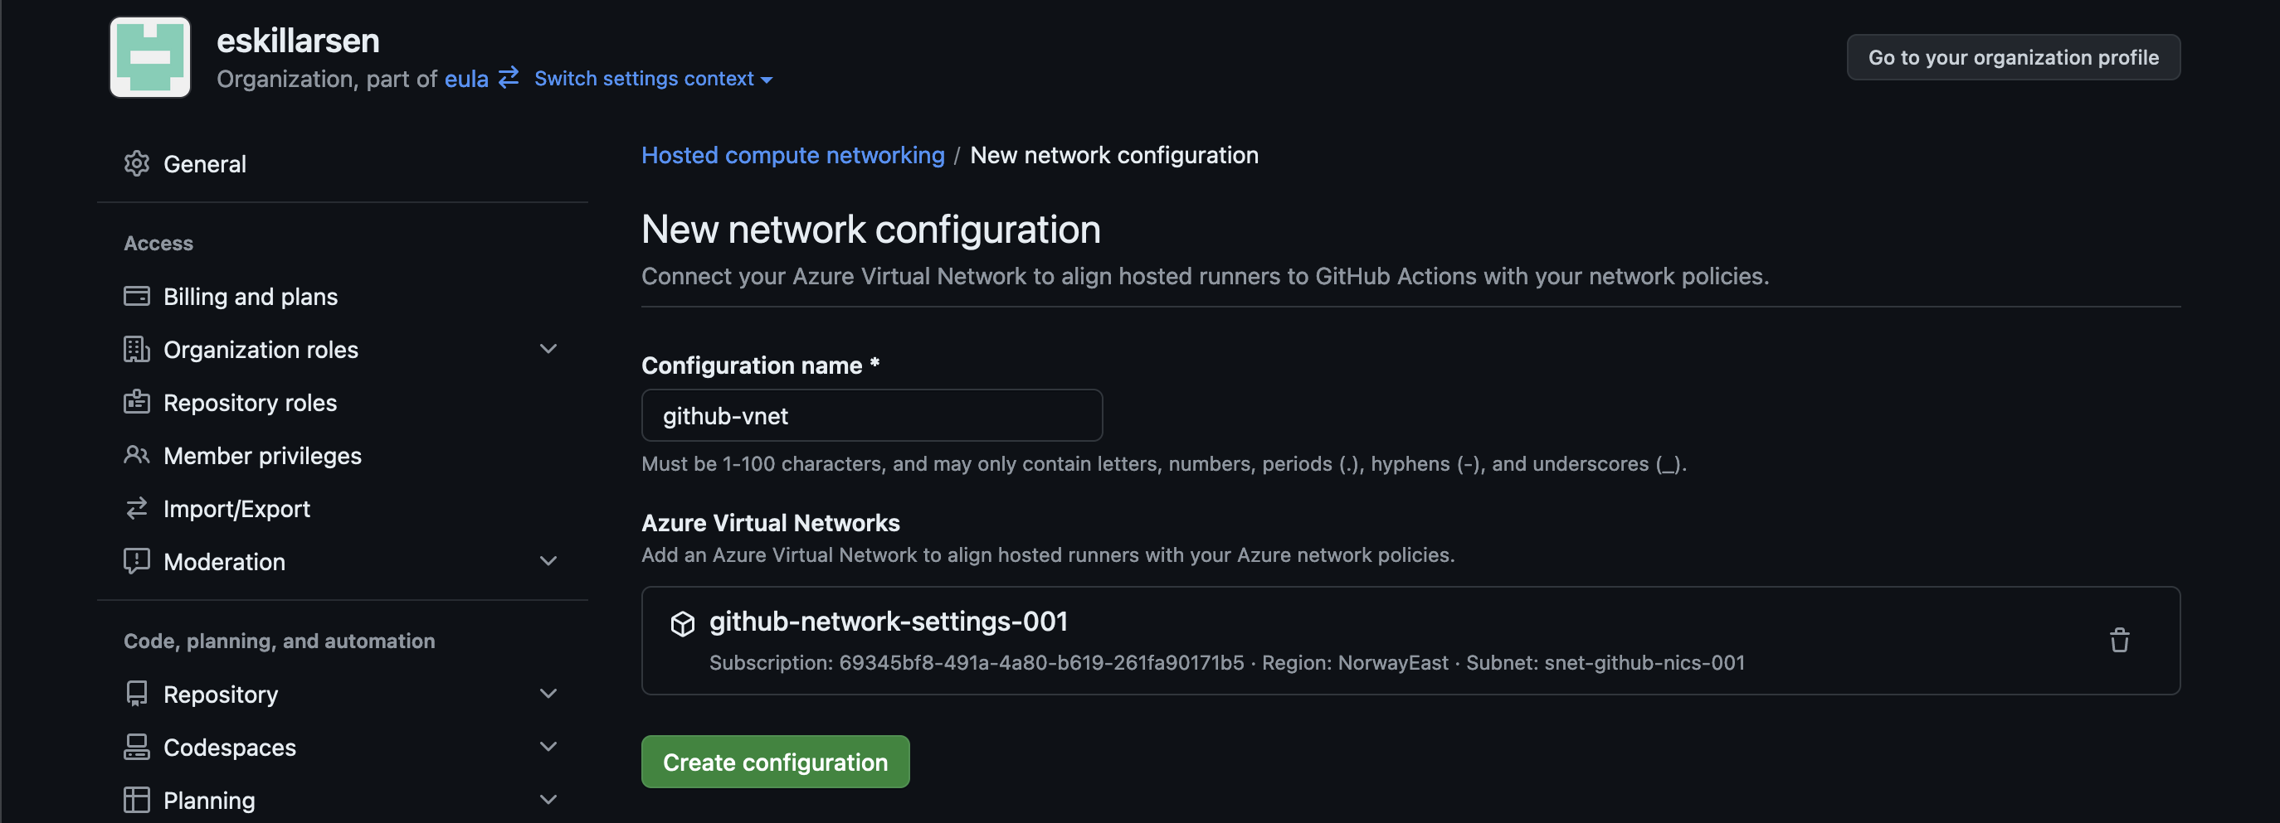Open General settings page

[204, 163]
